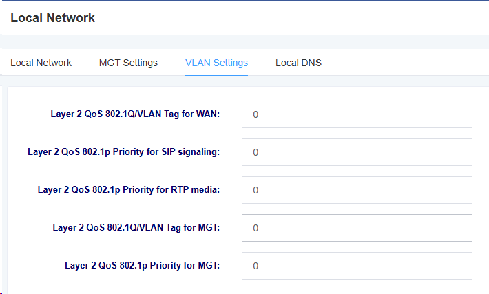The width and height of the screenshot is (489, 294).
Task: Focus the VLAN Tag for WAN field
Action: click(357, 114)
